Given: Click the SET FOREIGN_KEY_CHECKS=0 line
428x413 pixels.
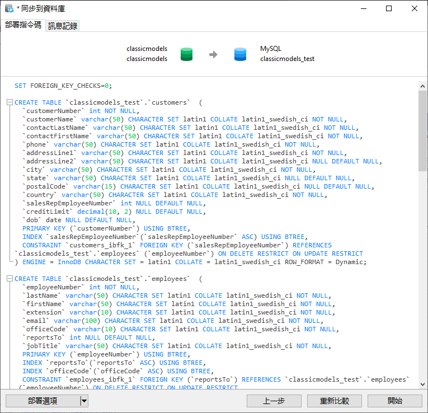Looking at the screenshot, I should pyautogui.click(x=63, y=86).
